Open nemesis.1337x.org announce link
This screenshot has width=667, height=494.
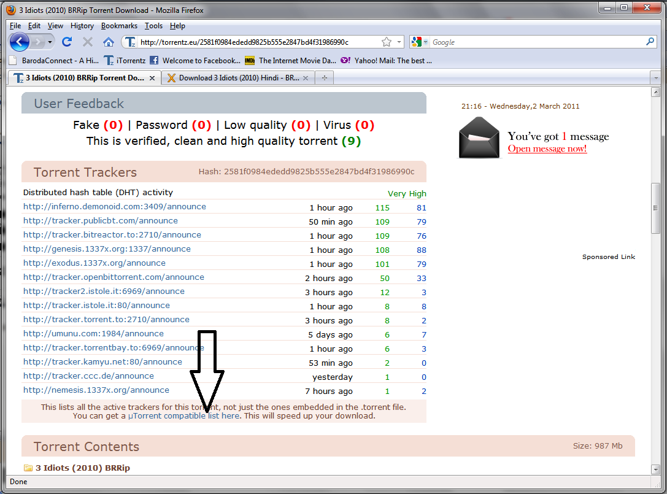pyautogui.click(x=96, y=390)
